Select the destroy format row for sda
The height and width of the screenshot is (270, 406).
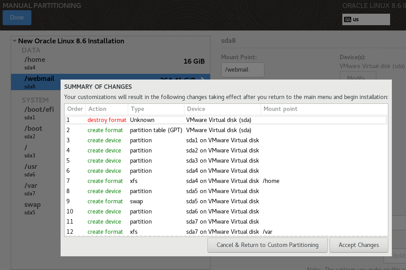[x=226, y=120]
